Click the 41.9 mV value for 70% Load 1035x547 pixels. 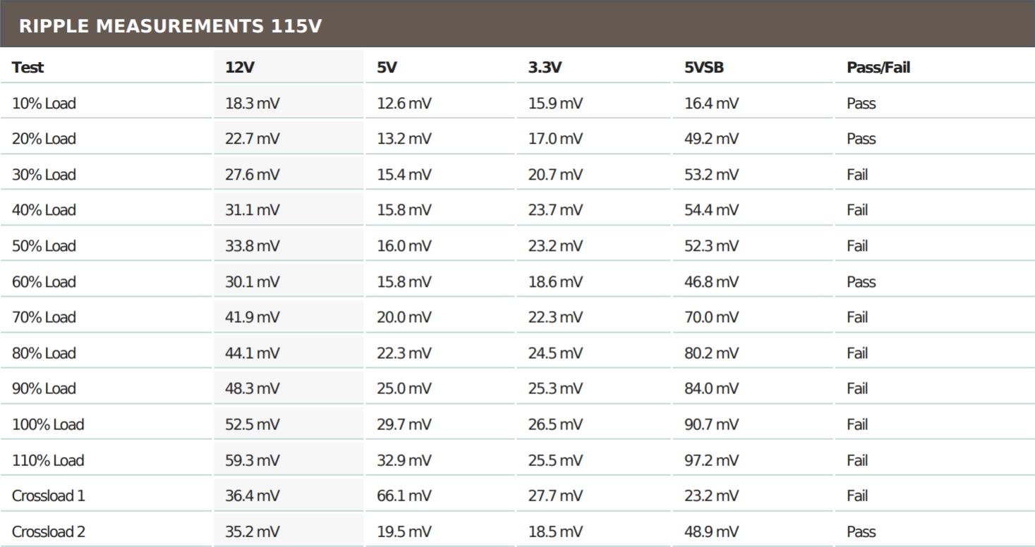point(253,317)
